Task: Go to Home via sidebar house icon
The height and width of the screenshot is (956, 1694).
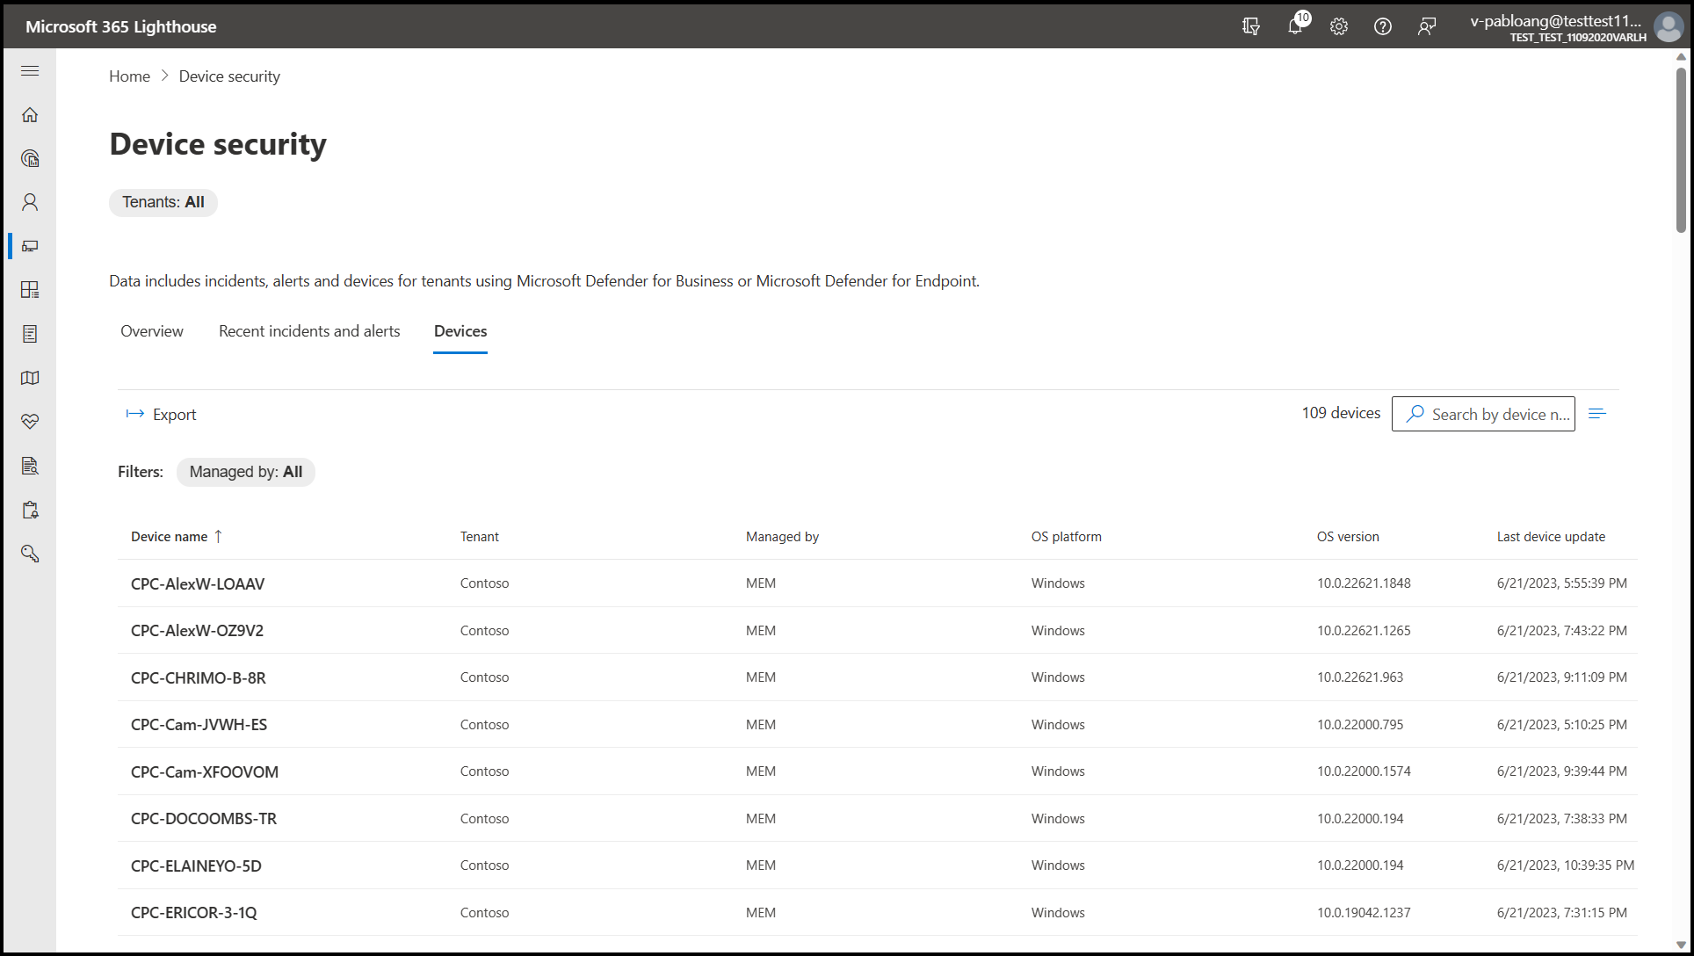Action: pyautogui.click(x=30, y=114)
